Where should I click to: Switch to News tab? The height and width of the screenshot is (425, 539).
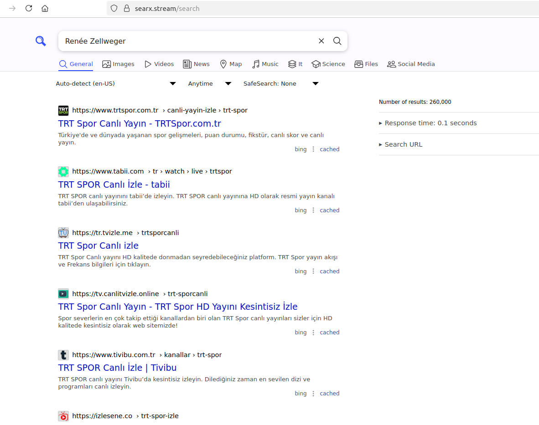click(x=196, y=64)
